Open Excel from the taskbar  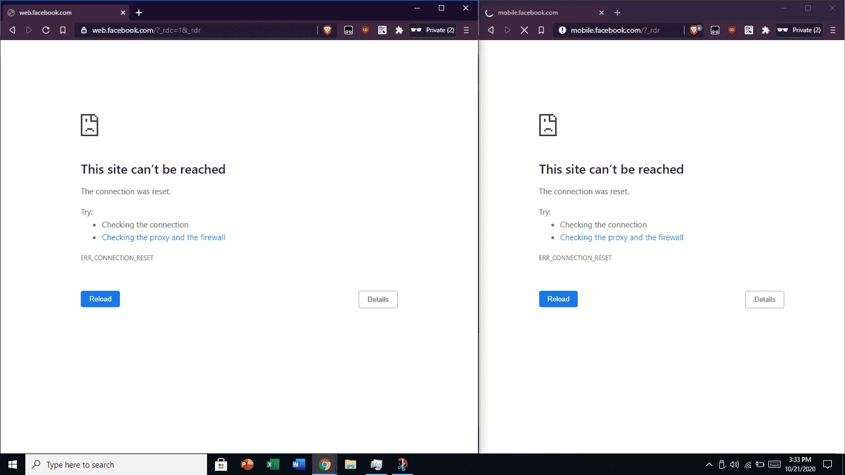[273, 464]
